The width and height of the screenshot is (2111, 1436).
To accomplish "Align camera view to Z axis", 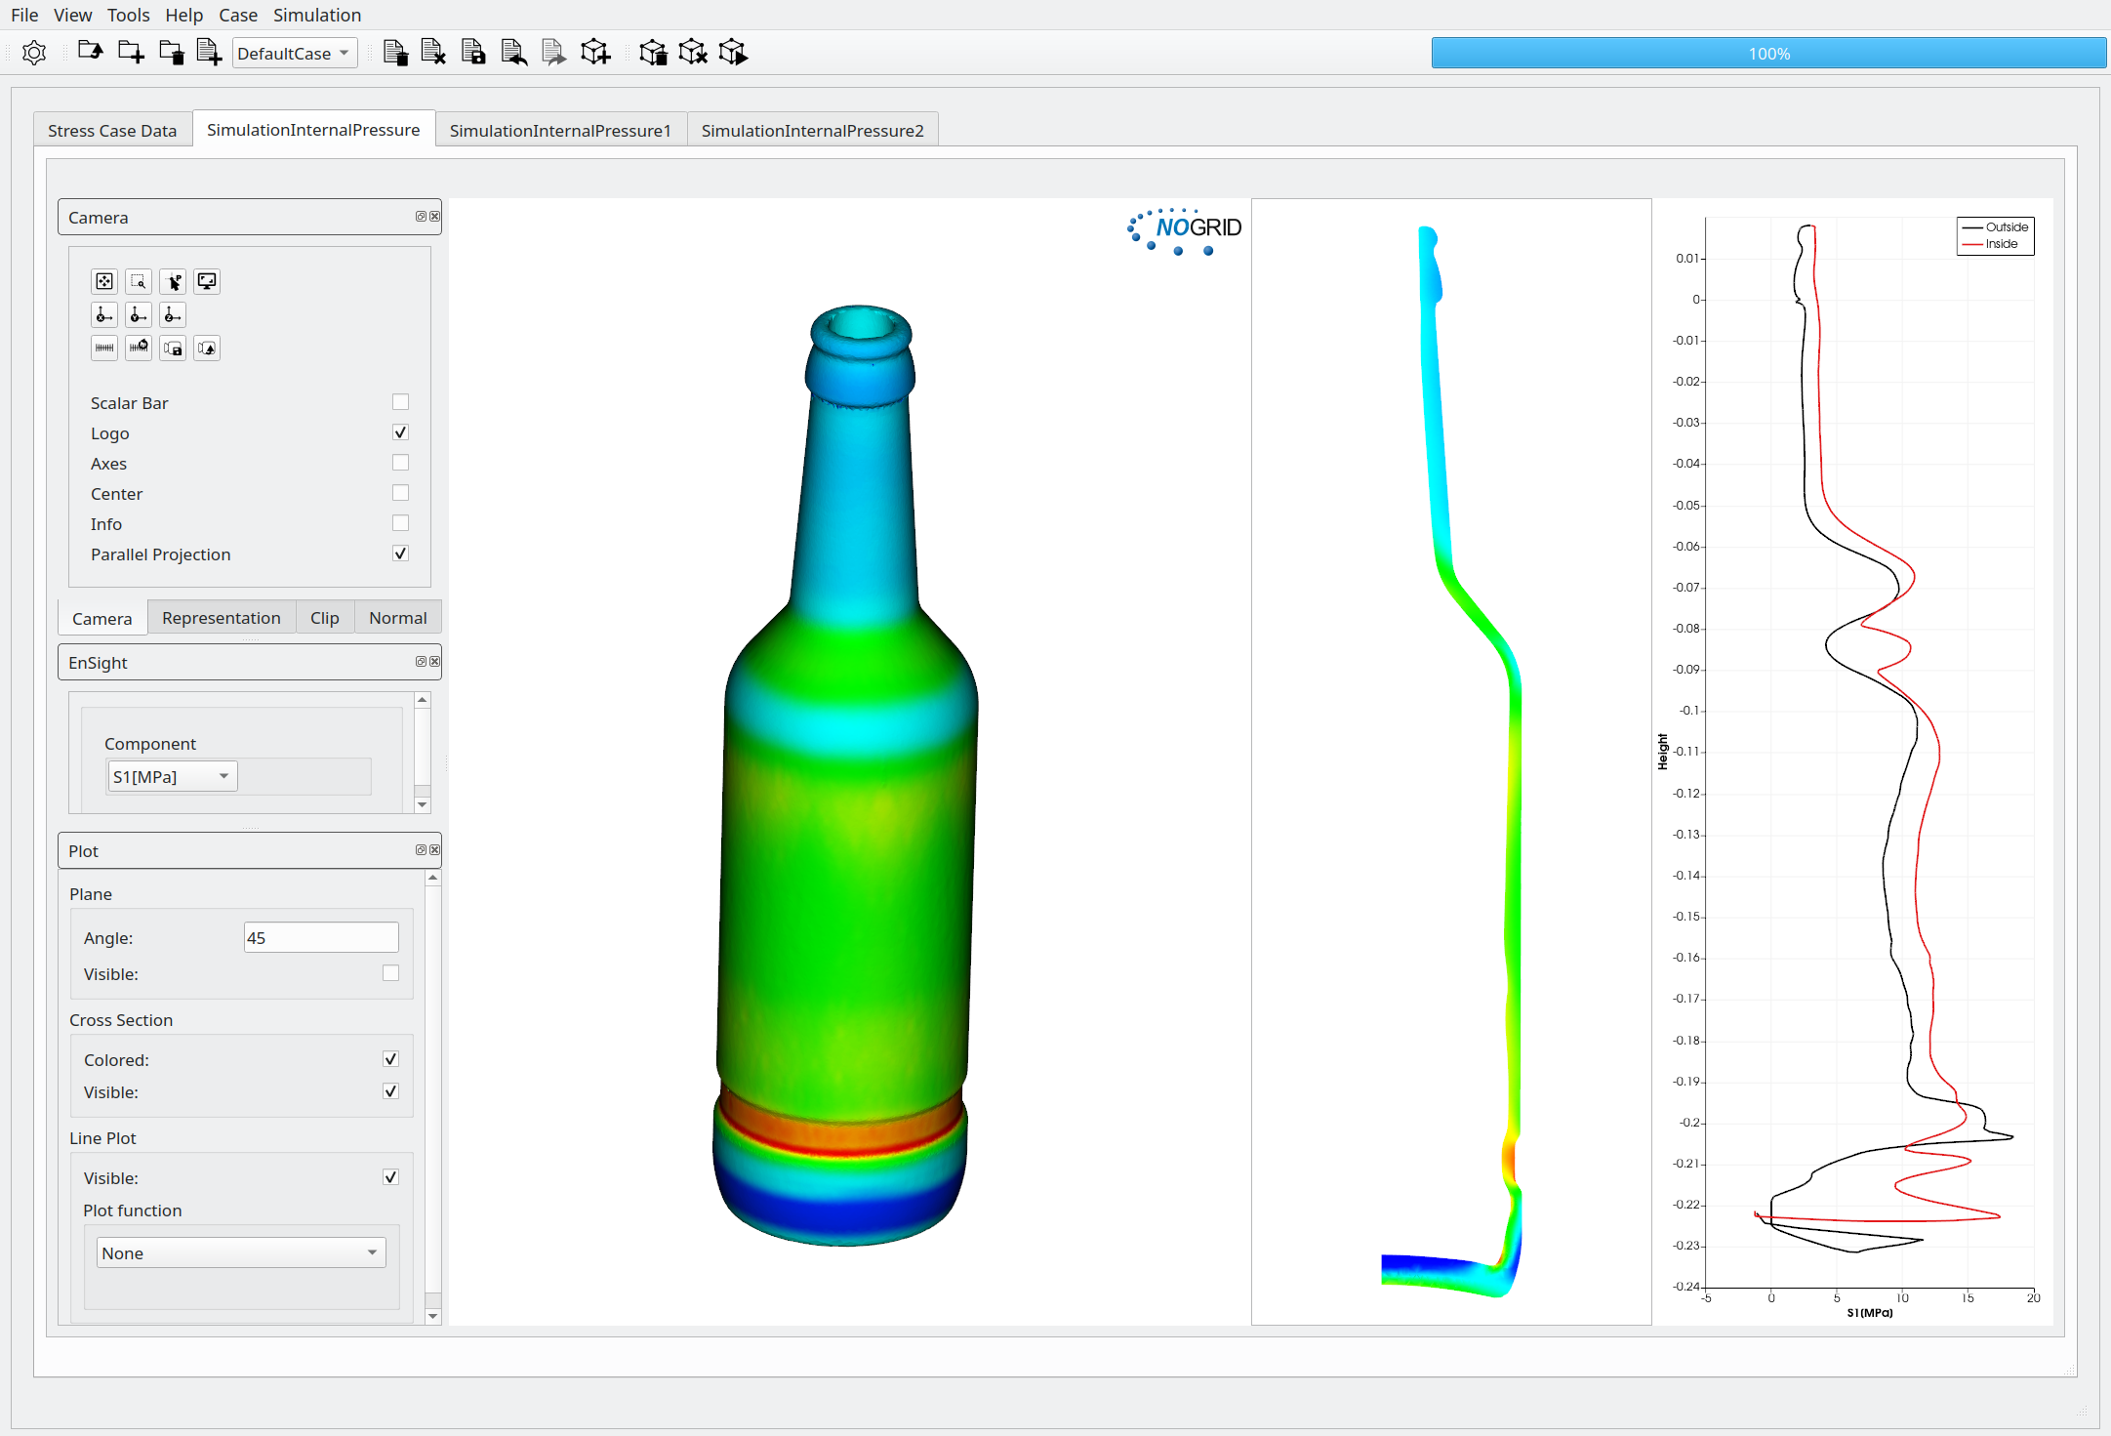I will [173, 315].
